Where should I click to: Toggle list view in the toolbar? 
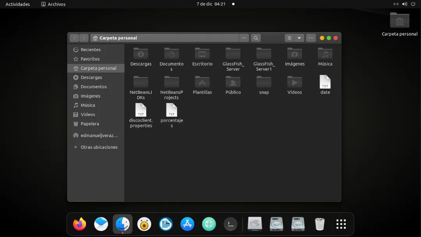click(289, 38)
